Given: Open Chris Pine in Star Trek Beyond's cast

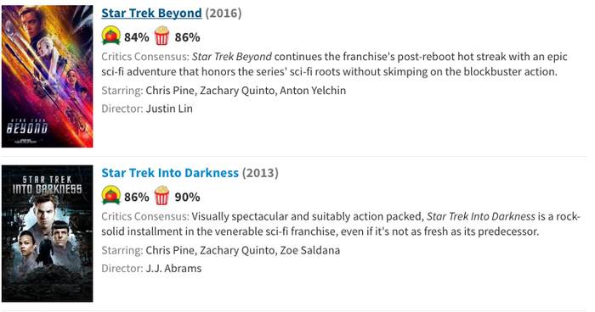Looking at the screenshot, I should [170, 91].
